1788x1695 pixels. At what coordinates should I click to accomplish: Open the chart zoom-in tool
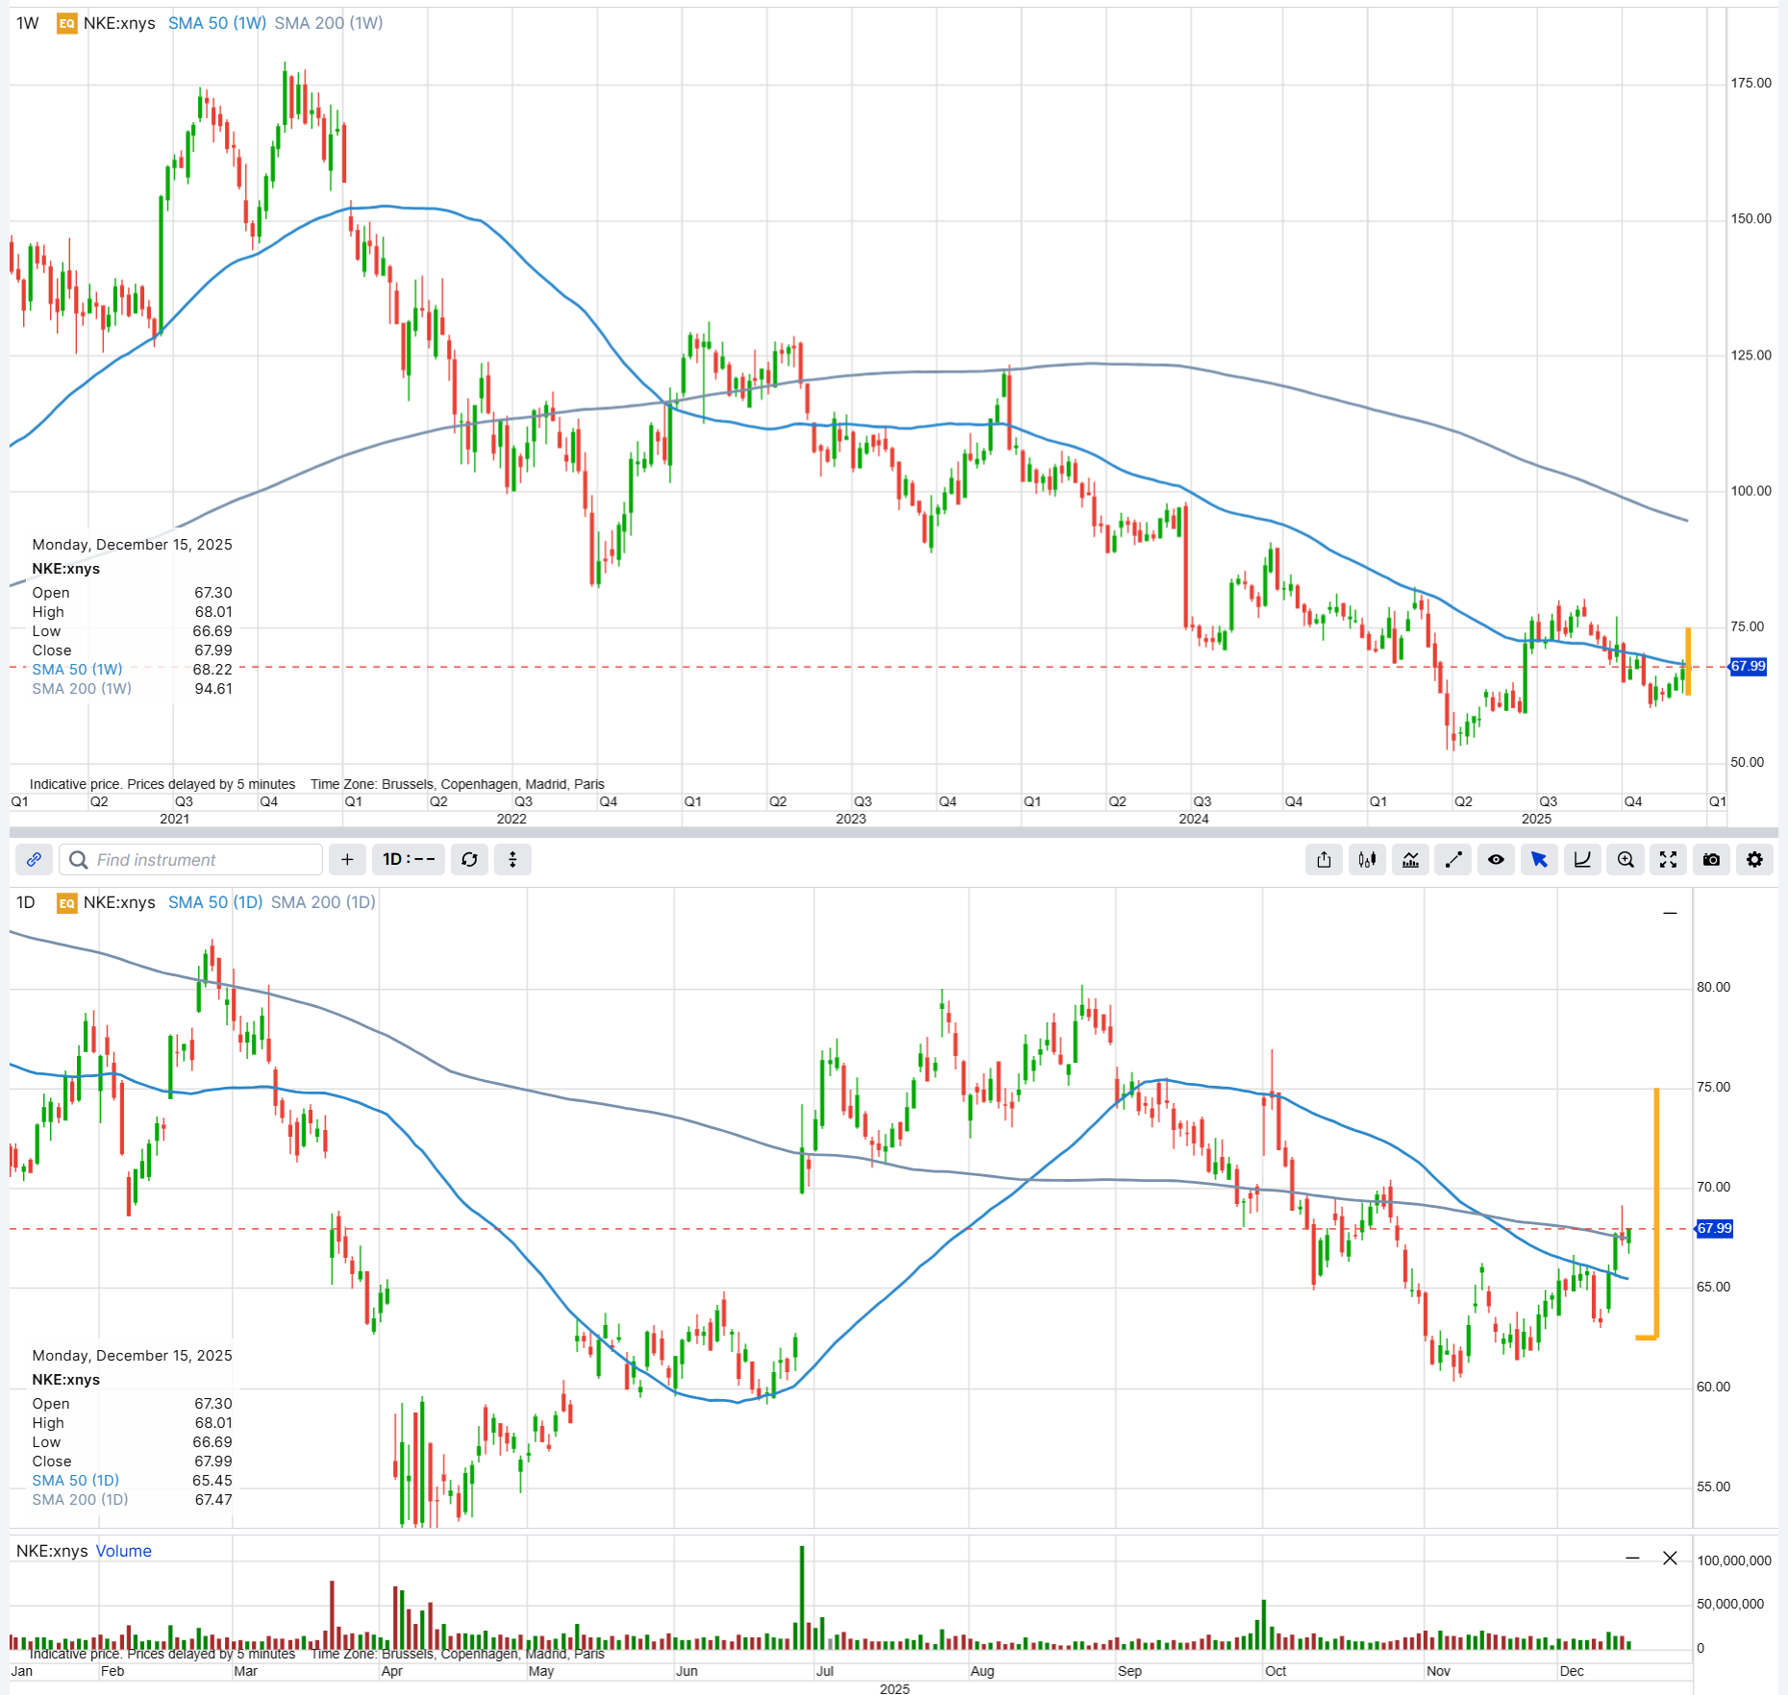click(x=1626, y=860)
